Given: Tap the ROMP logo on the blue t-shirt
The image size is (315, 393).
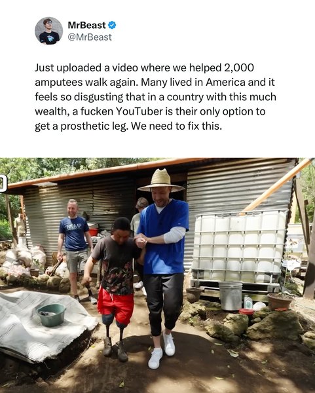Looking at the screenshot, I should pos(74,227).
